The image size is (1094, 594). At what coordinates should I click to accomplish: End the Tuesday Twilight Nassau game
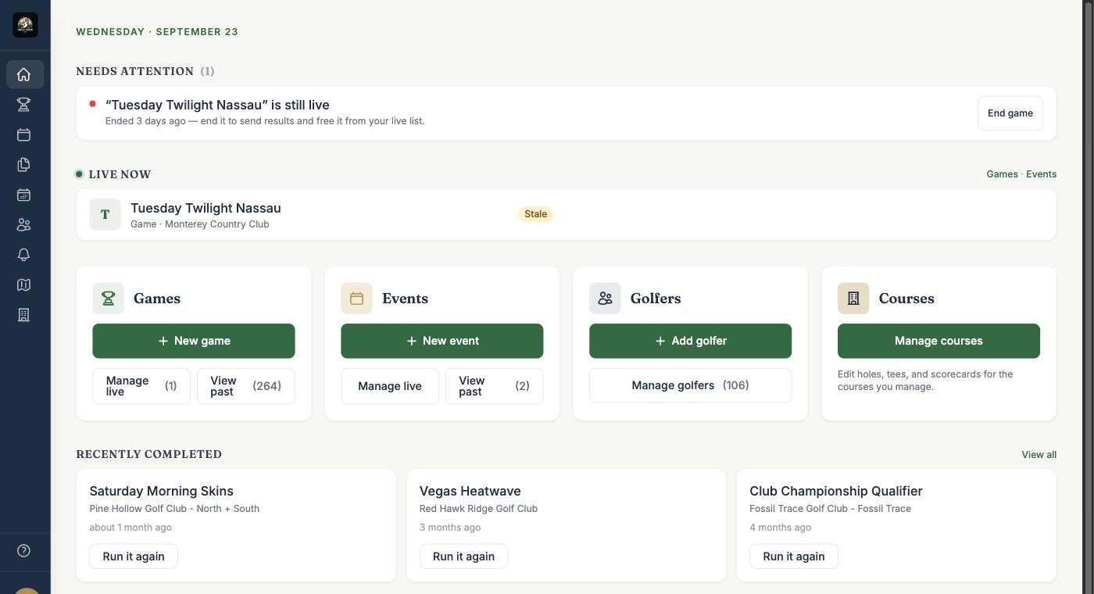1010,113
